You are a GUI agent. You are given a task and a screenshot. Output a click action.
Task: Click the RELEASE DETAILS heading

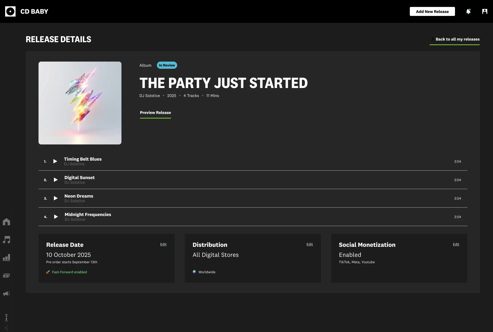58,39
